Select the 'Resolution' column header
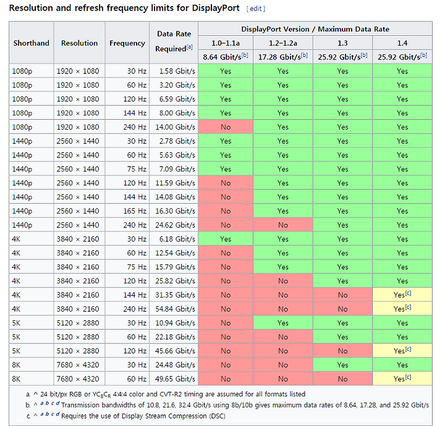 point(79,43)
